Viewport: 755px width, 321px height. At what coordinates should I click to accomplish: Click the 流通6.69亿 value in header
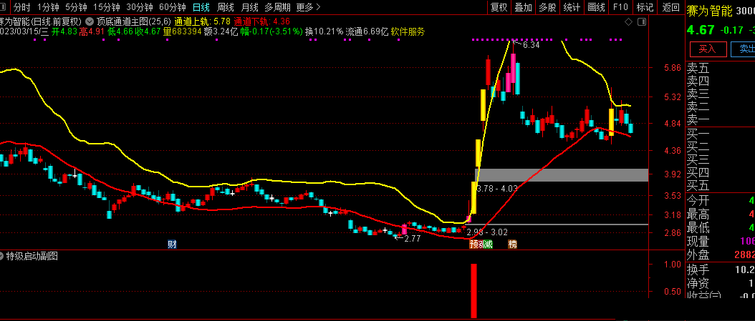367,31
